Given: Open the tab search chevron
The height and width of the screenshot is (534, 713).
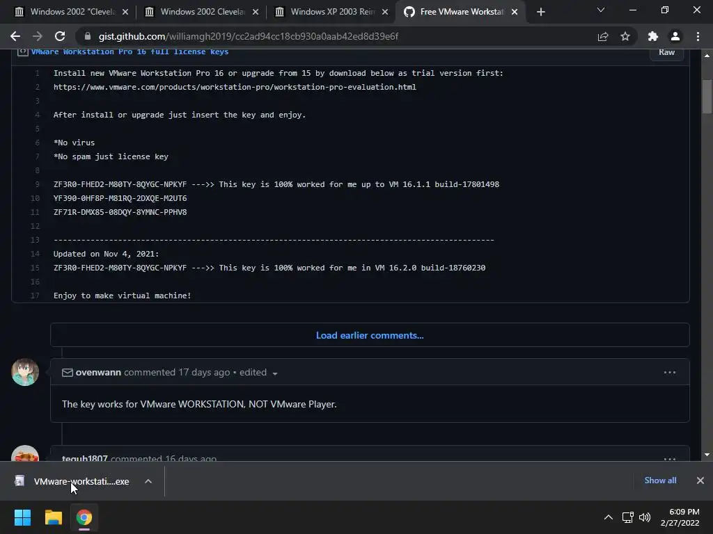Looking at the screenshot, I should [x=601, y=10].
